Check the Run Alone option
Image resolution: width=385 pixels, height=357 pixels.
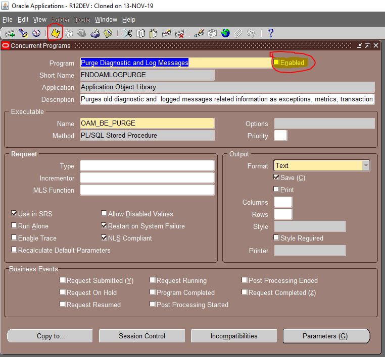(14, 225)
